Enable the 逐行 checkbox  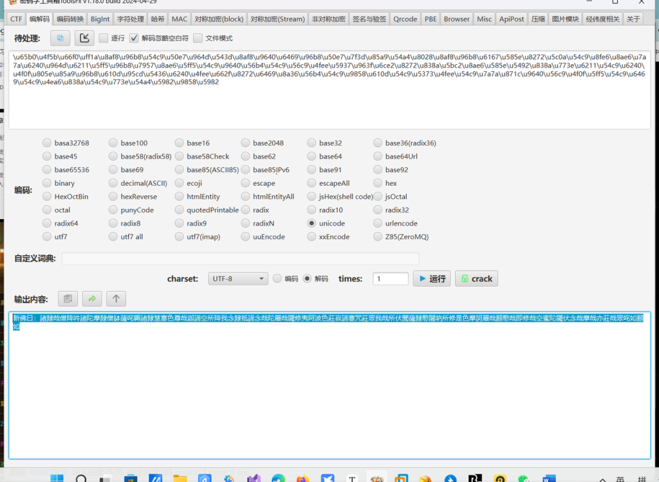click(104, 39)
